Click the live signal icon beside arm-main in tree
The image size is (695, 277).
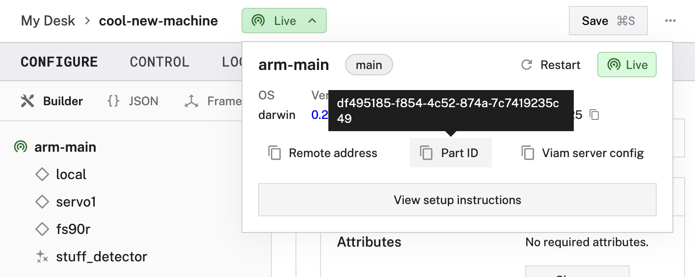tap(20, 147)
